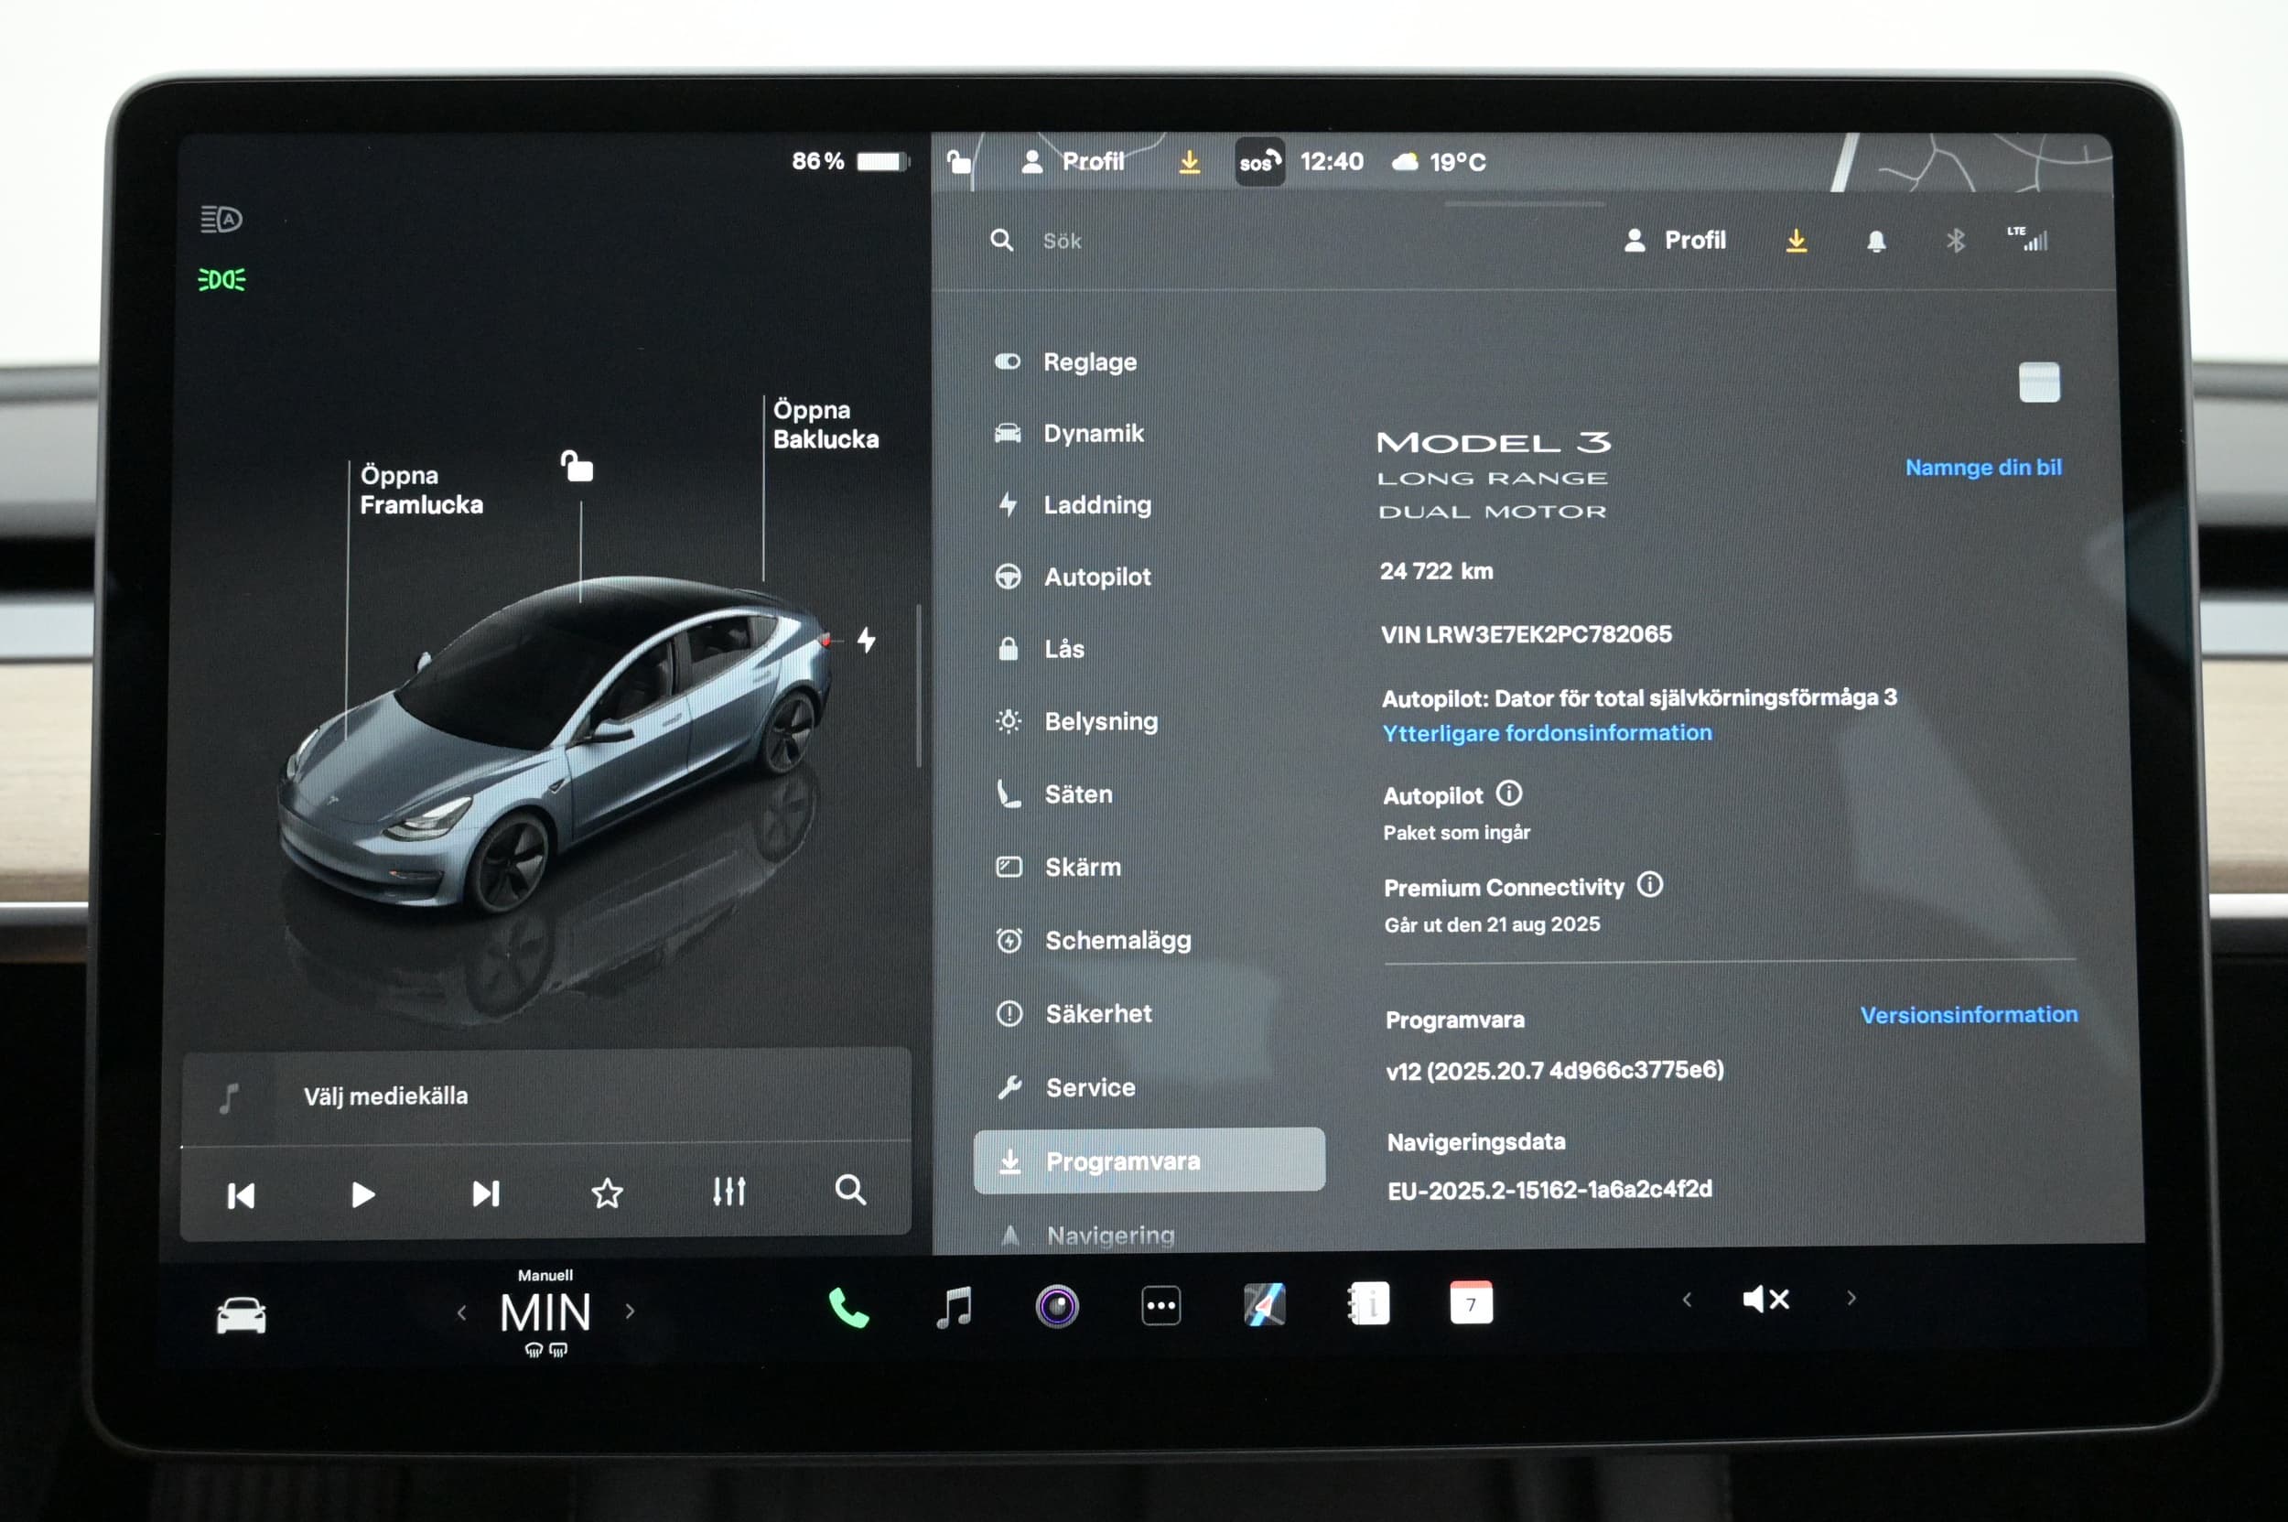Screen dimensions: 2288x1522
Task: Open the music note media app
Action: click(x=955, y=1307)
